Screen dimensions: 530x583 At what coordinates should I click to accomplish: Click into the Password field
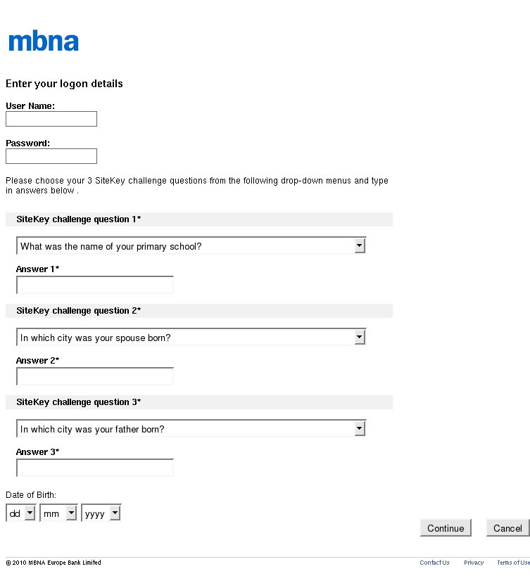click(x=51, y=156)
